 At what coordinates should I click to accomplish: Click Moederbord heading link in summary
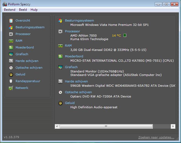coord(74,56)
